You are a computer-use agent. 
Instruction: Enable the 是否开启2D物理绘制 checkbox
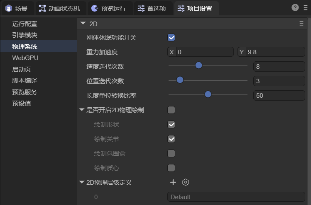click(x=171, y=110)
